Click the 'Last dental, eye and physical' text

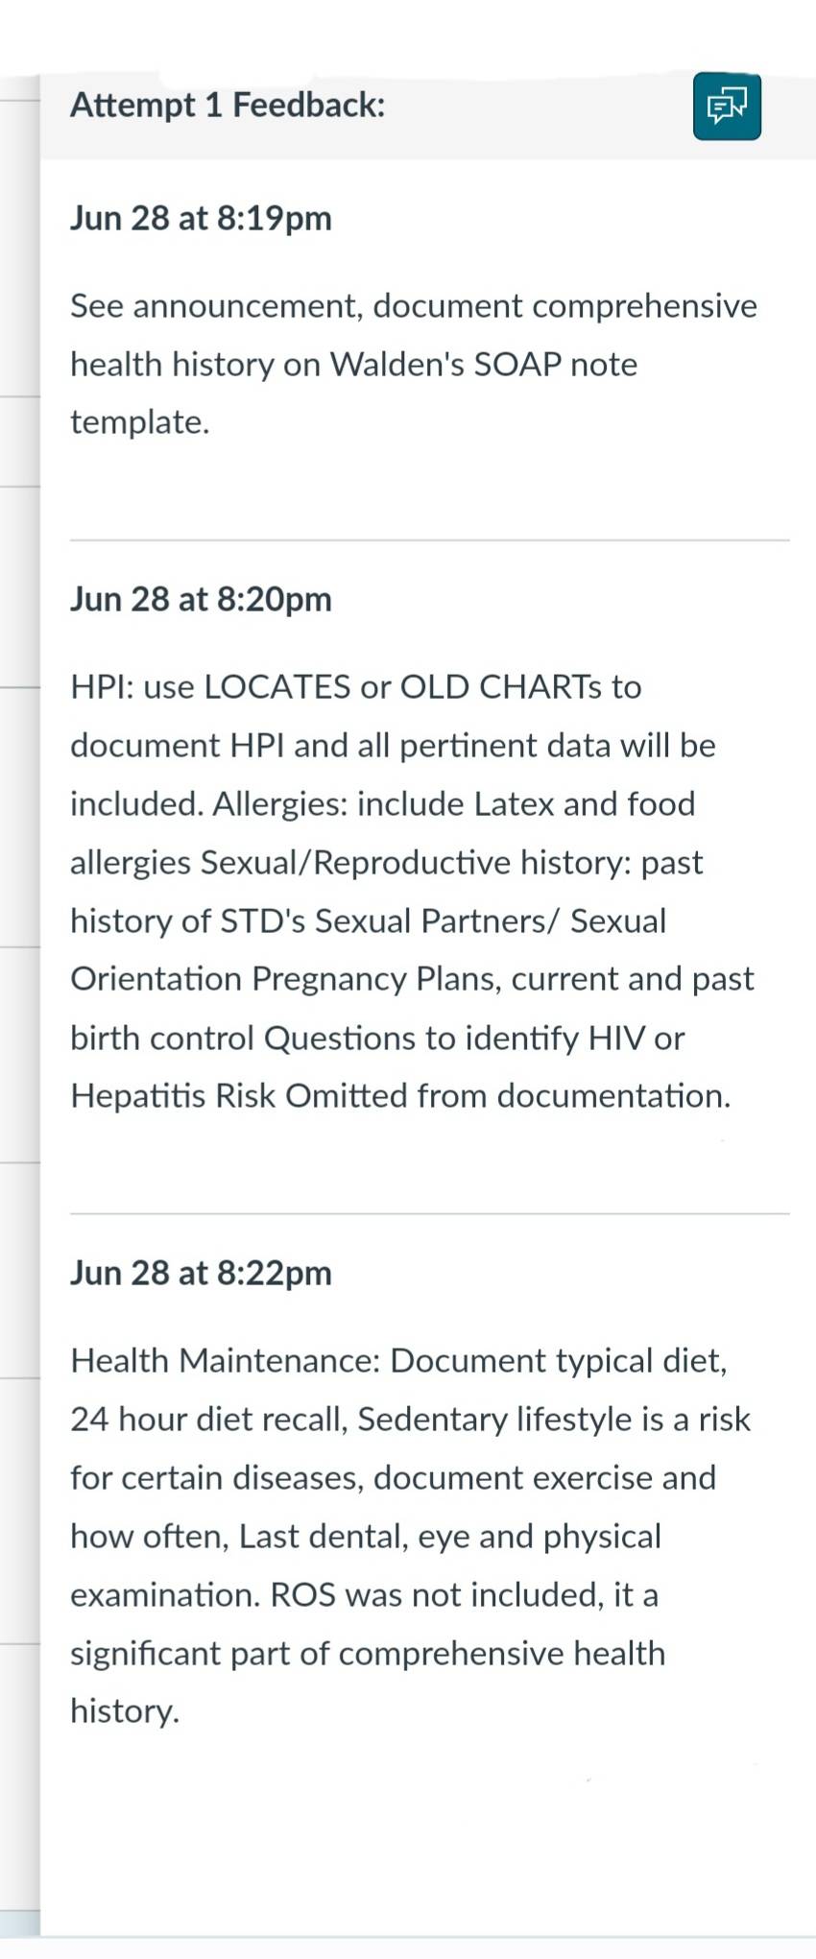coord(450,1537)
